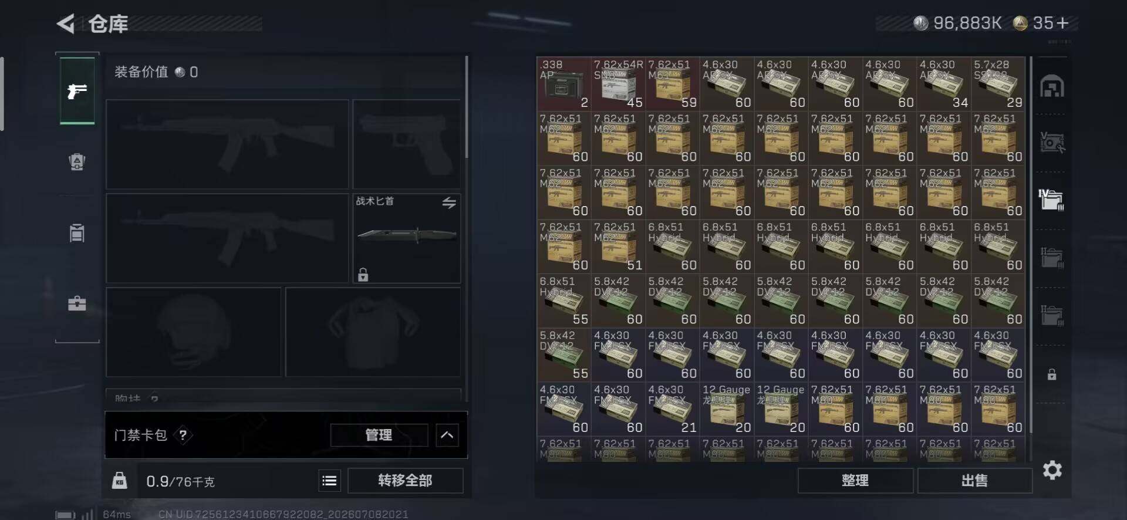Click 整理 to sort the storage

[855, 481]
